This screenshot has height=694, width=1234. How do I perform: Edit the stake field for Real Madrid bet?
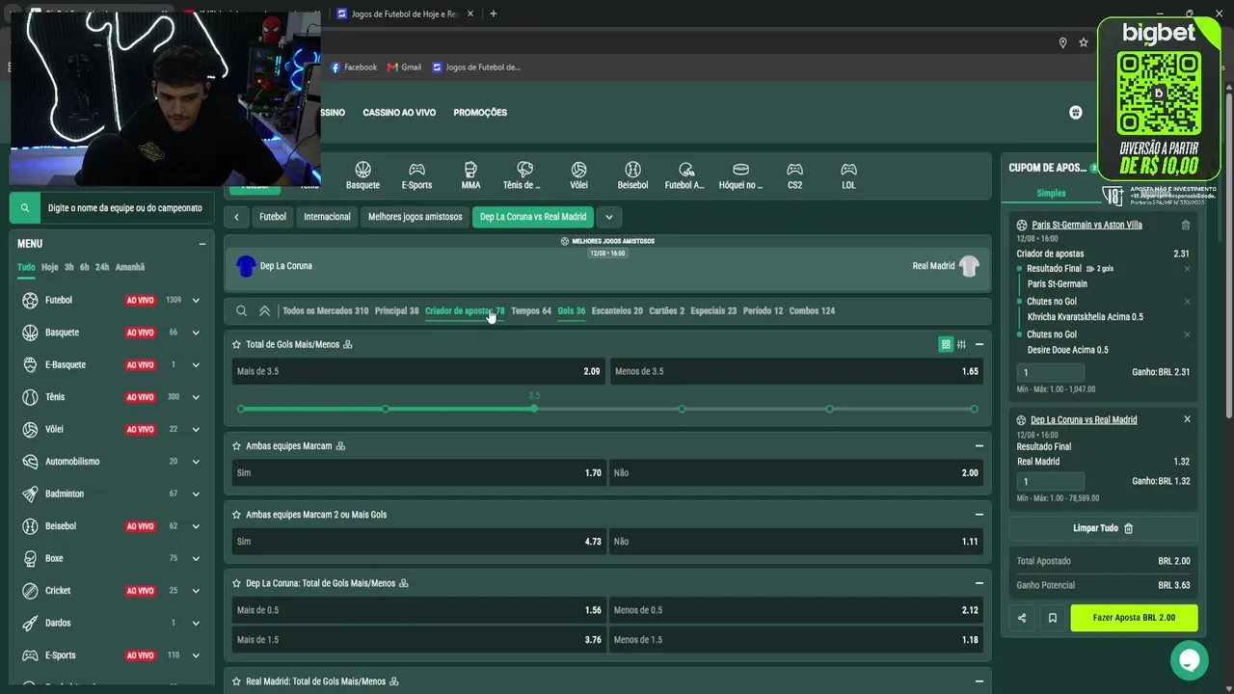click(x=1050, y=481)
